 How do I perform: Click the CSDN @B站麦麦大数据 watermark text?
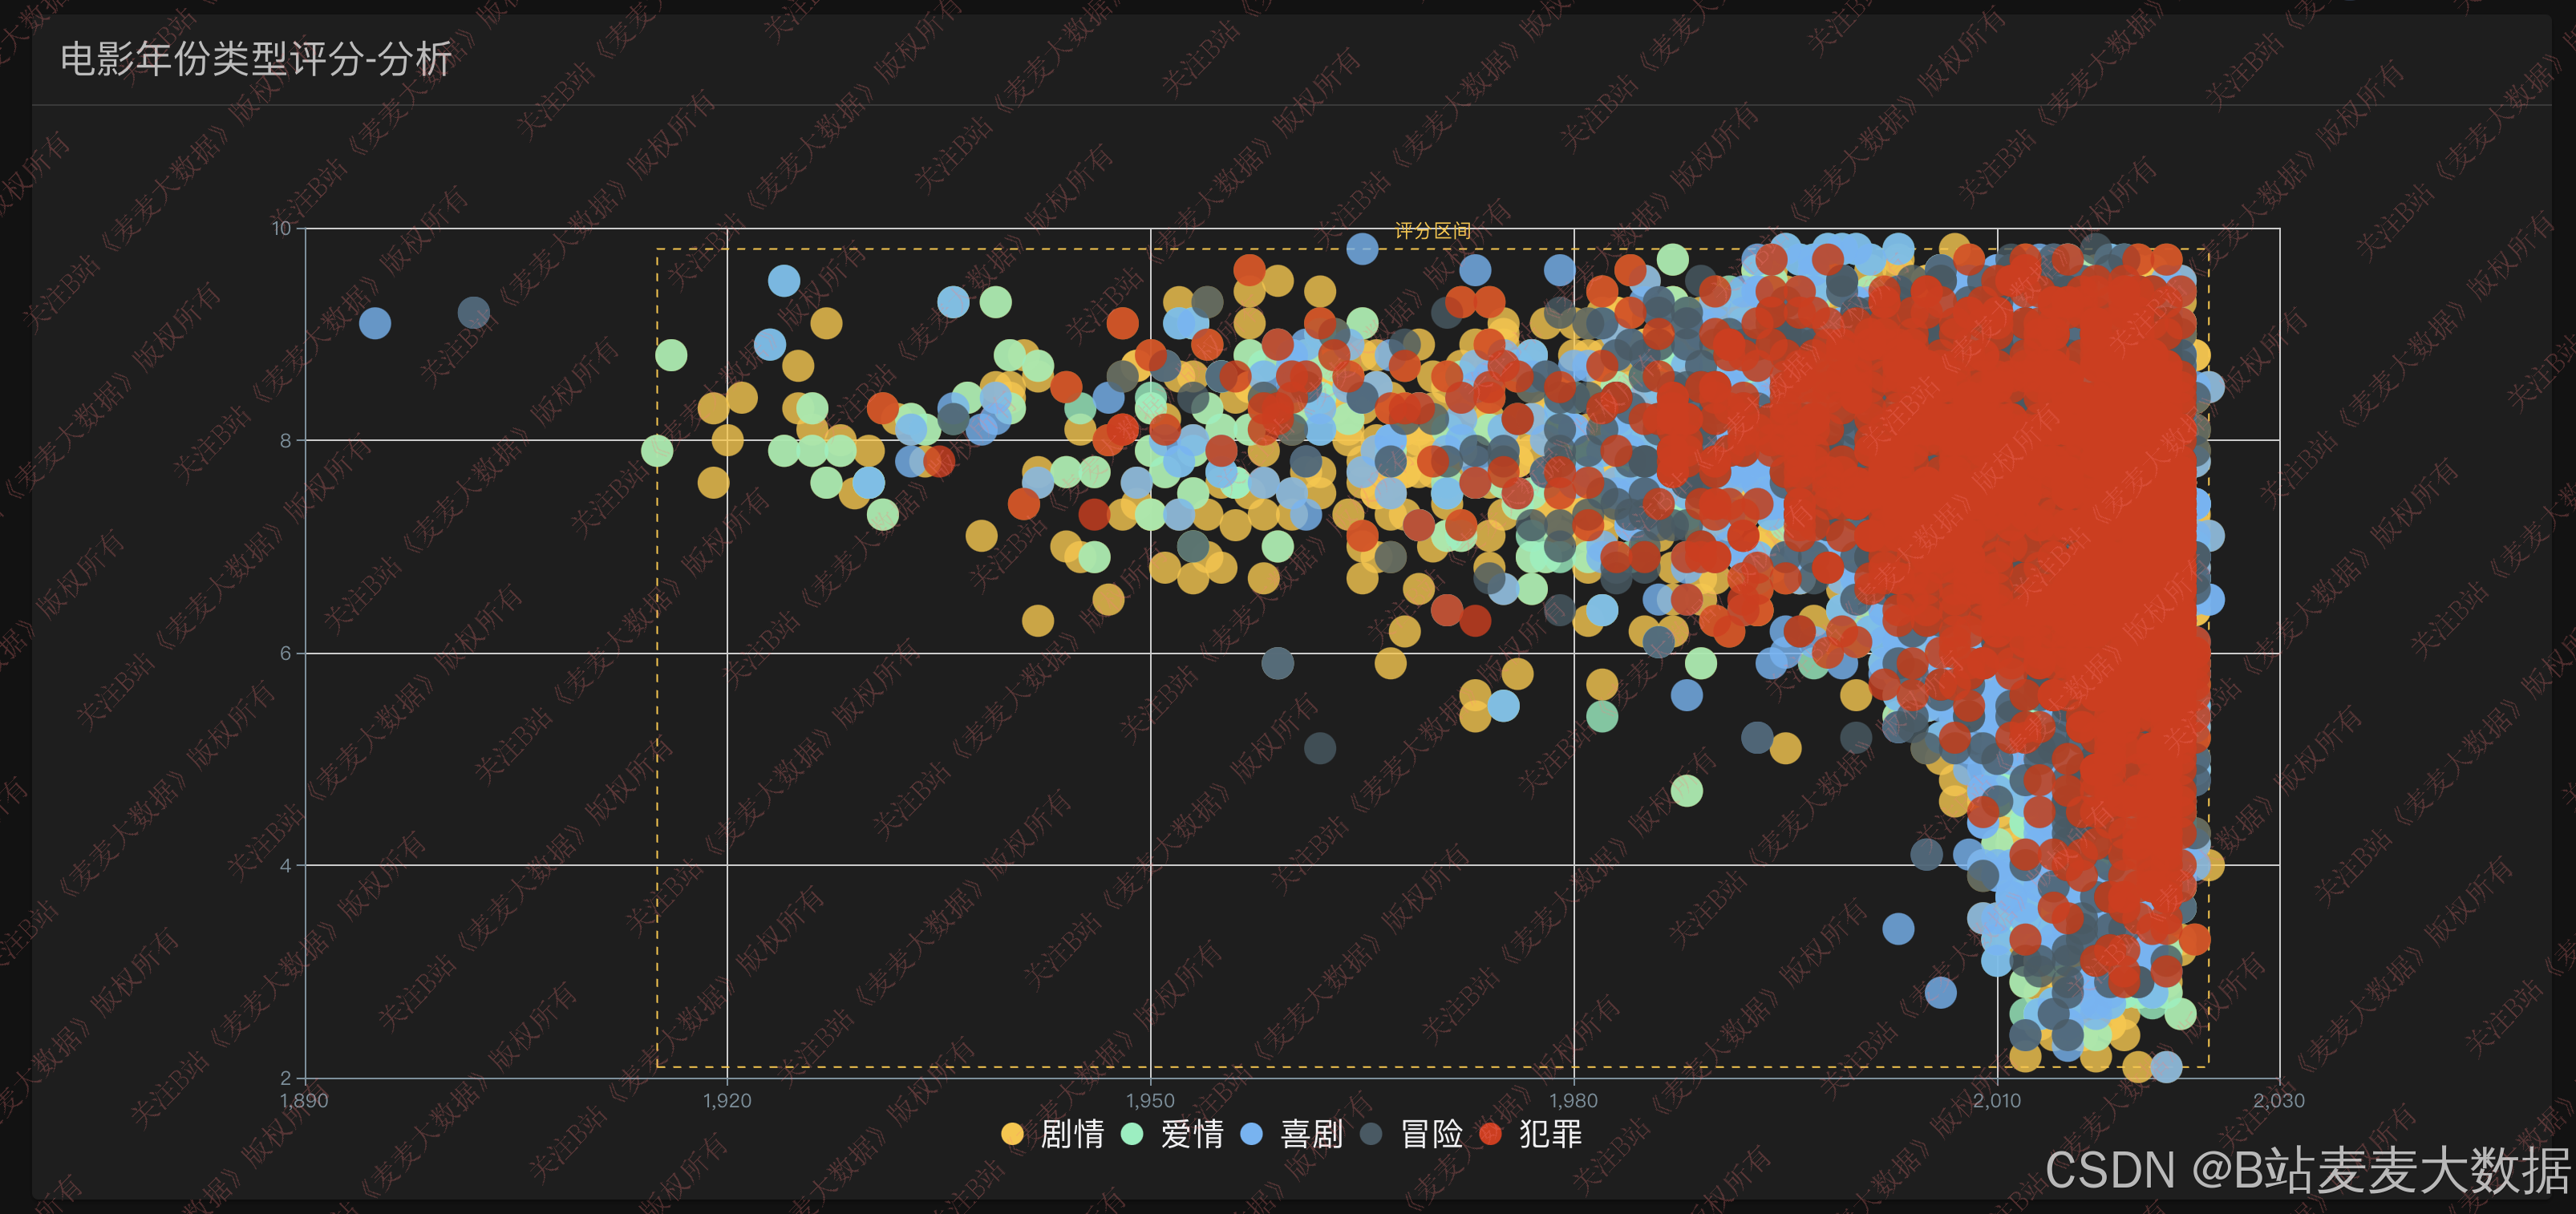pos(2307,1170)
